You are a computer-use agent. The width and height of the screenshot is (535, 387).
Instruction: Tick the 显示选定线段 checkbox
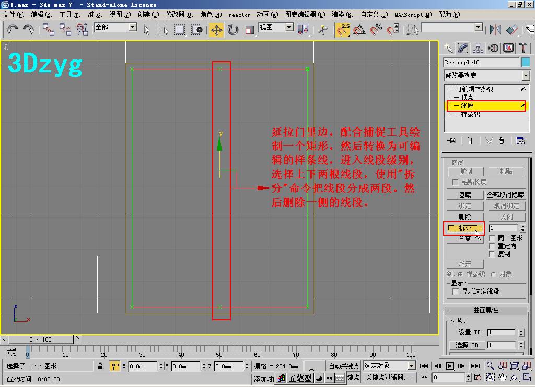pos(455,292)
